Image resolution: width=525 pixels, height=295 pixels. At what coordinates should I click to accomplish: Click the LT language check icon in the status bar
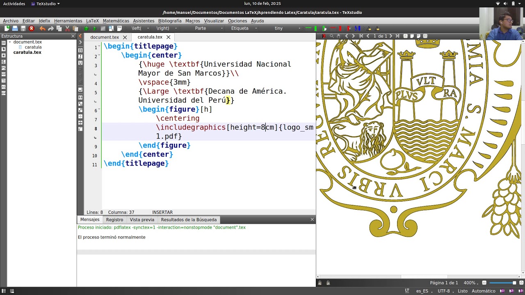[407, 291]
